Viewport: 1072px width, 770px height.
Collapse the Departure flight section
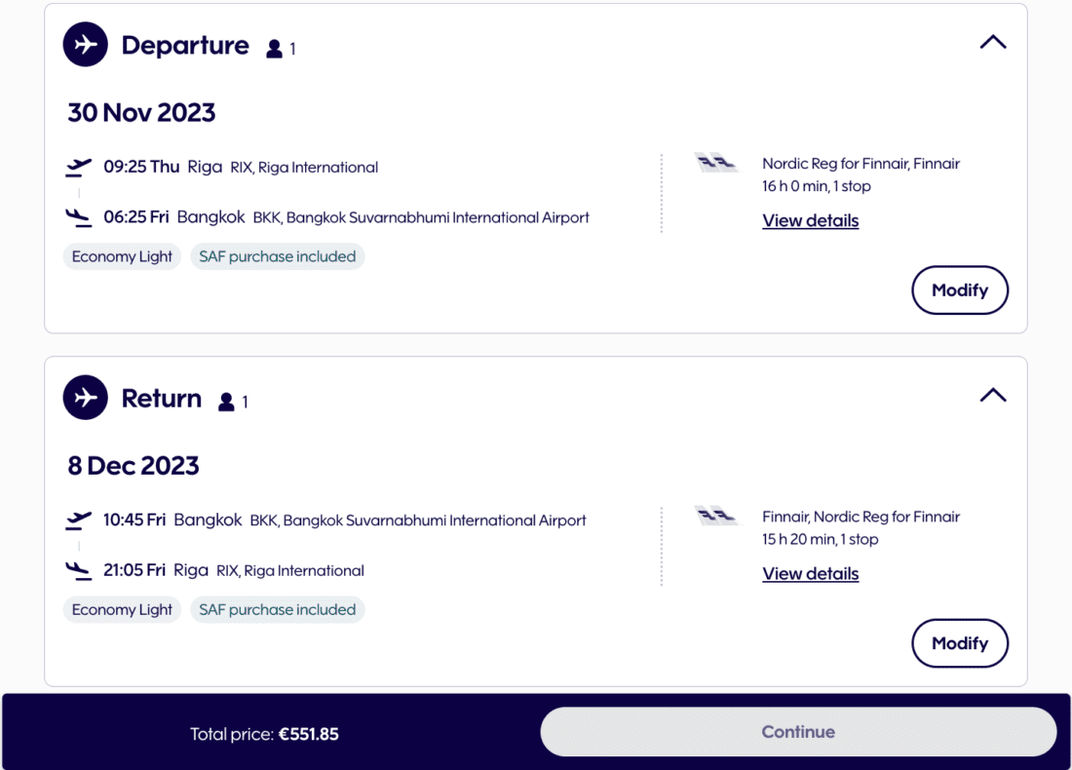(992, 43)
